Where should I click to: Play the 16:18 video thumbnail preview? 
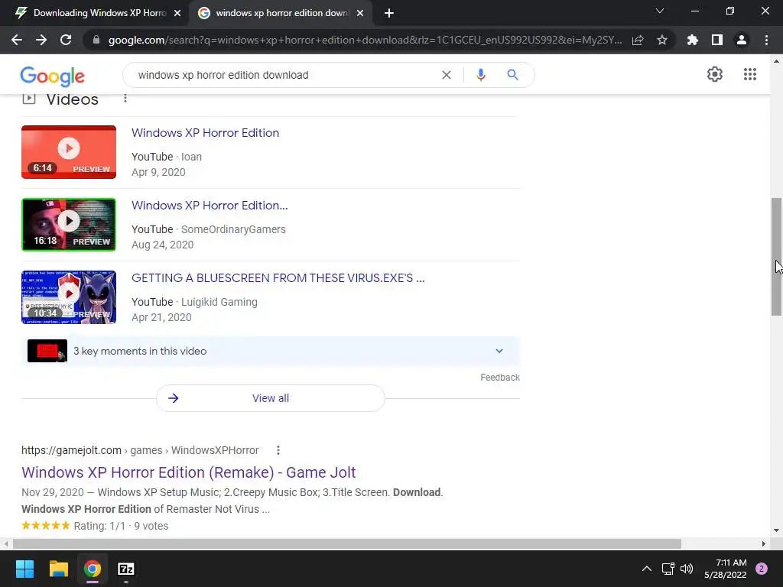(x=69, y=225)
